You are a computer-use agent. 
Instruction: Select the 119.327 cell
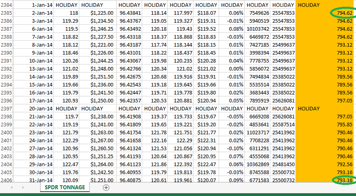click(181, 21)
